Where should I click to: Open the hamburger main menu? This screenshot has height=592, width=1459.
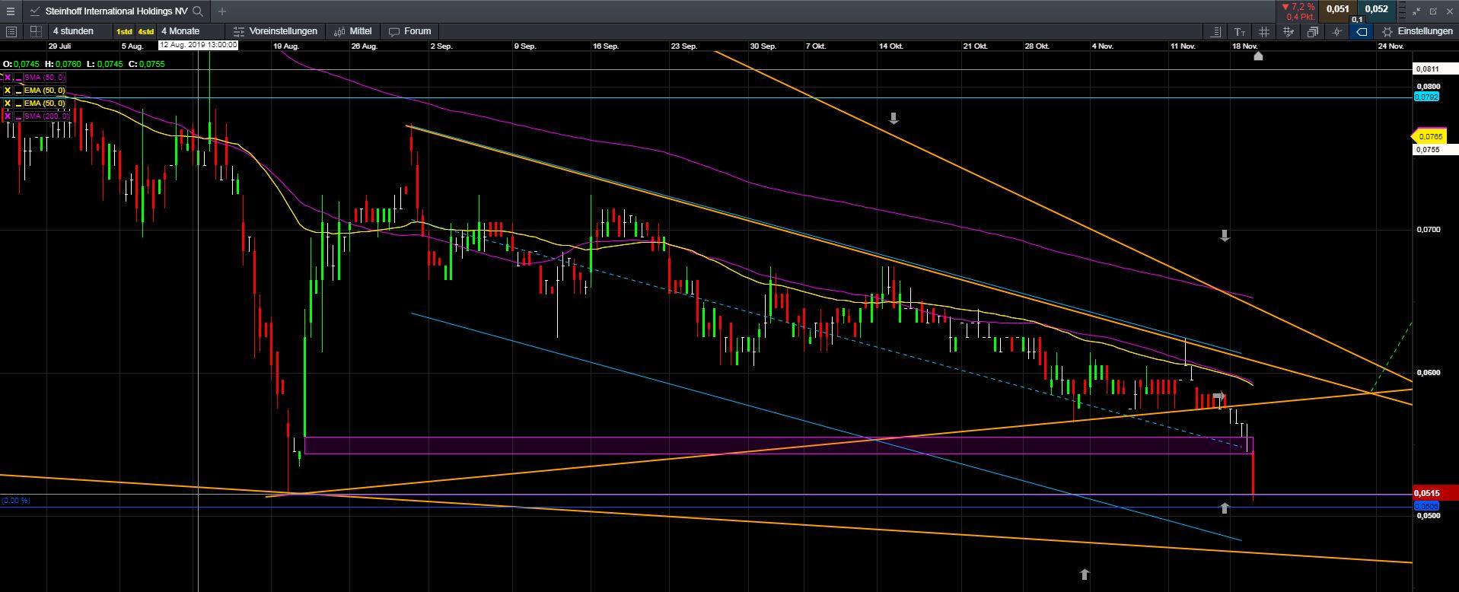tap(11, 11)
